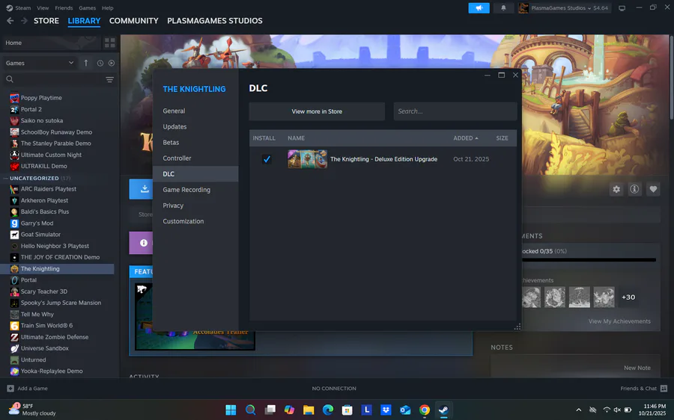Open Outlook from taskbar
Image resolution: width=674 pixels, height=420 pixels.
[x=405, y=410]
